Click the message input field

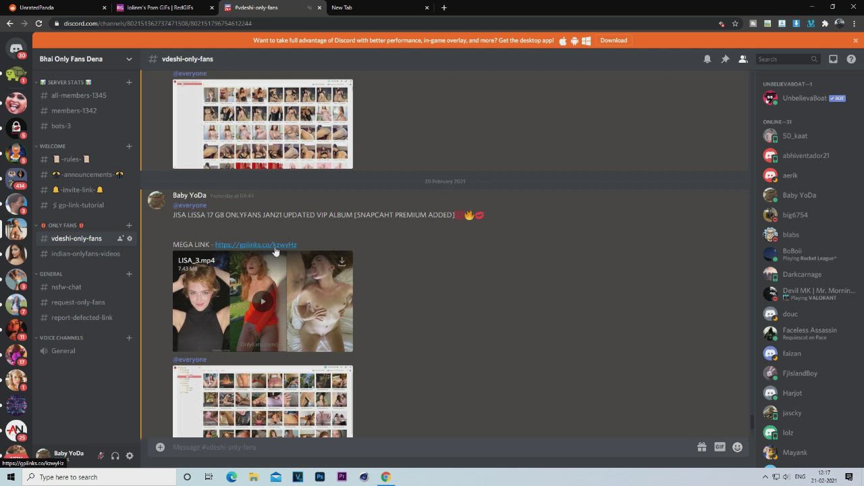[x=425, y=447]
